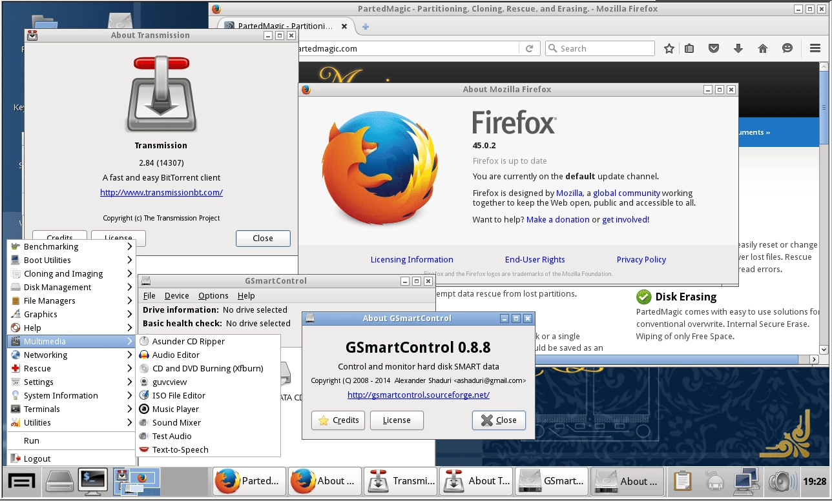Go to Firefox home page icon
Screen dimensions: 832x501
coord(763,48)
